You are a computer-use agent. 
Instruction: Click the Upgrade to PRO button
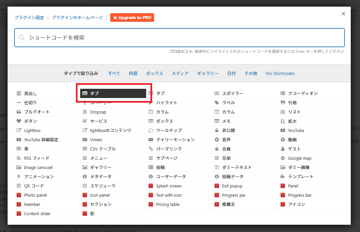132,17
